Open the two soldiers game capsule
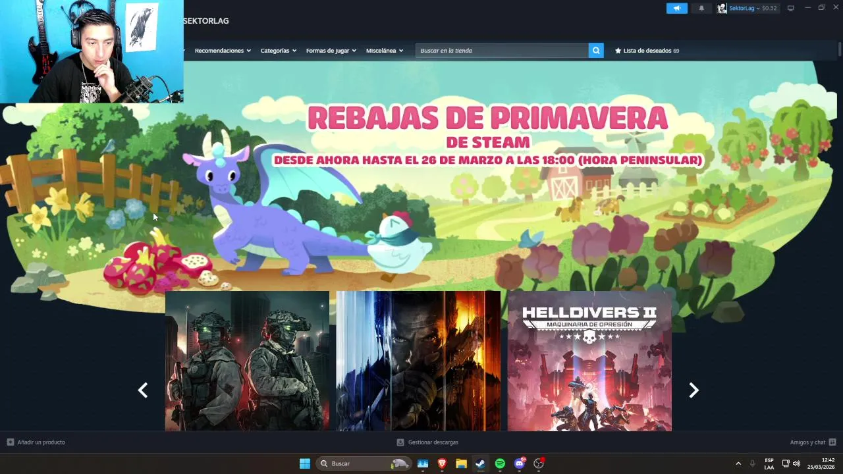The height and width of the screenshot is (474, 843). pyautogui.click(x=247, y=361)
